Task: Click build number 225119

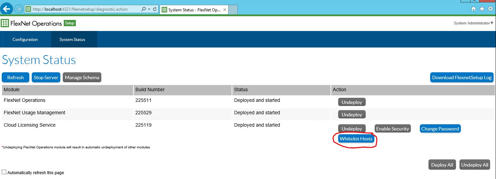Action: coord(143,125)
